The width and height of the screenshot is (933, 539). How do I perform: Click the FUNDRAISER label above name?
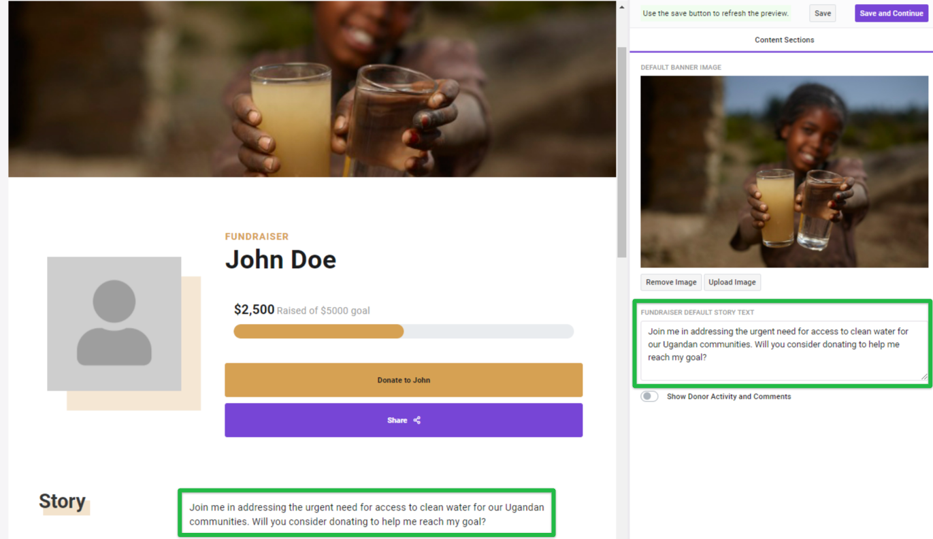pos(257,237)
